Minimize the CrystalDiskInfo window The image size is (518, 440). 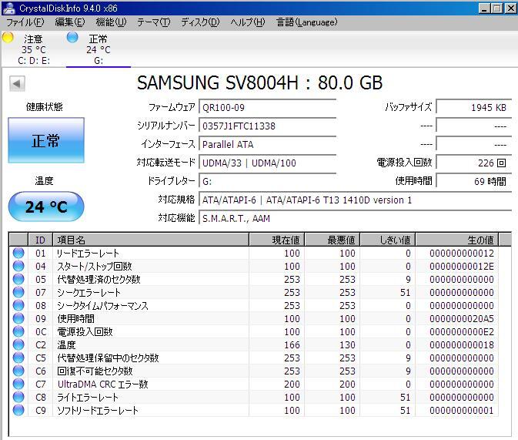[x=484, y=8]
